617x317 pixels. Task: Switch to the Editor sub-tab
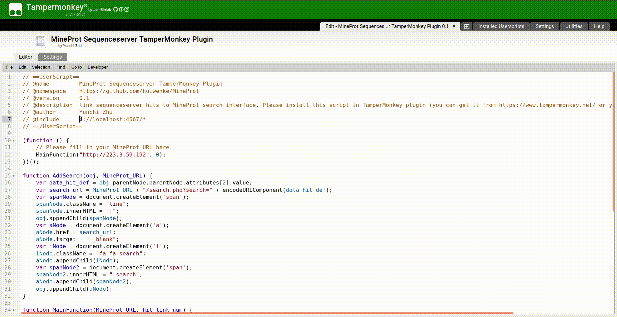pyautogui.click(x=26, y=57)
